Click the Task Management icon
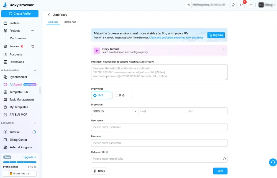 pos(5,100)
